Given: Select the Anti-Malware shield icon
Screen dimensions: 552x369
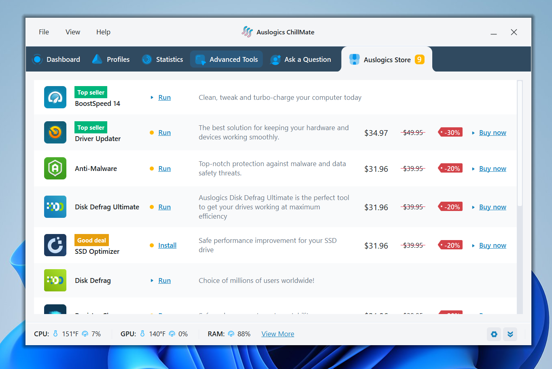Looking at the screenshot, I should [x=55, y=169].
